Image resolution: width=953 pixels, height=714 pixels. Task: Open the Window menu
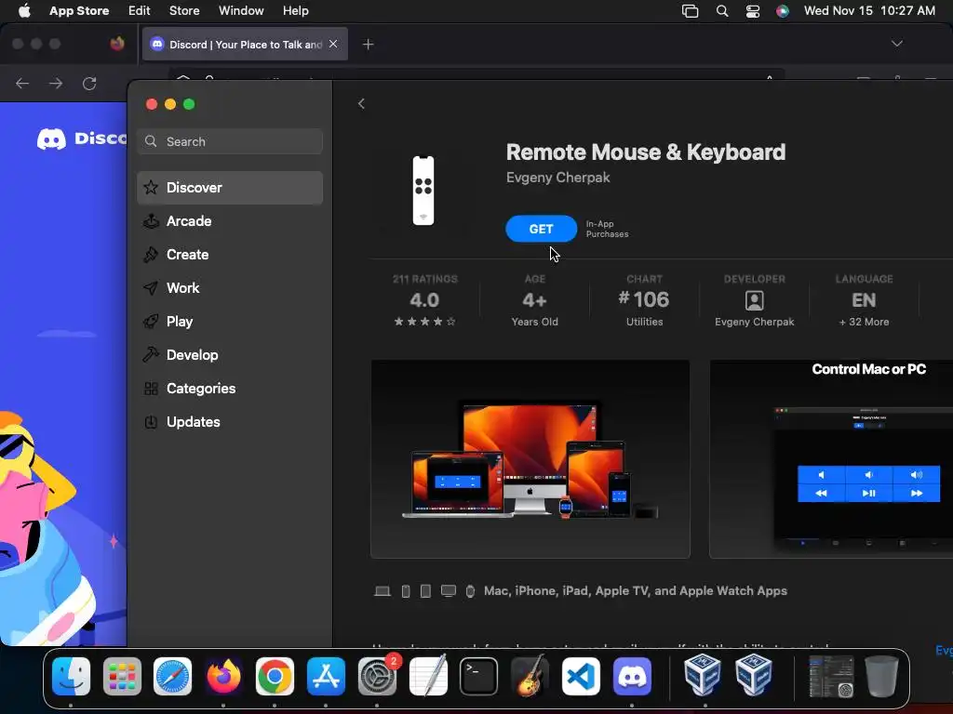[241, 11]
